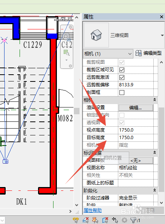The image size is (165, 224).
Task: Open the 2D steering wheel on navigation bar
Action: 66,37
